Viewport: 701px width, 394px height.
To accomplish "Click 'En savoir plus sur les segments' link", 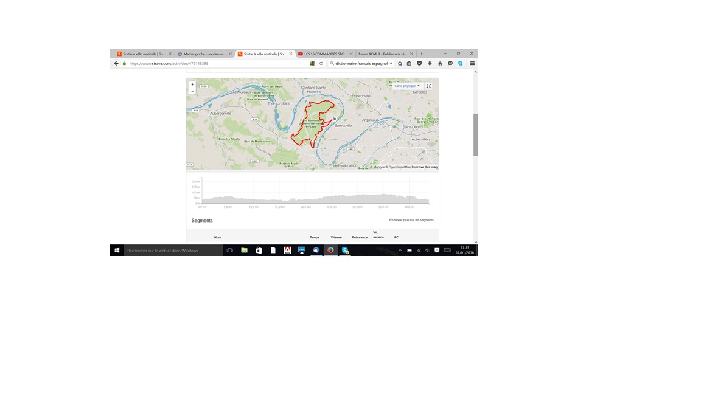I will tap(411, 220).
